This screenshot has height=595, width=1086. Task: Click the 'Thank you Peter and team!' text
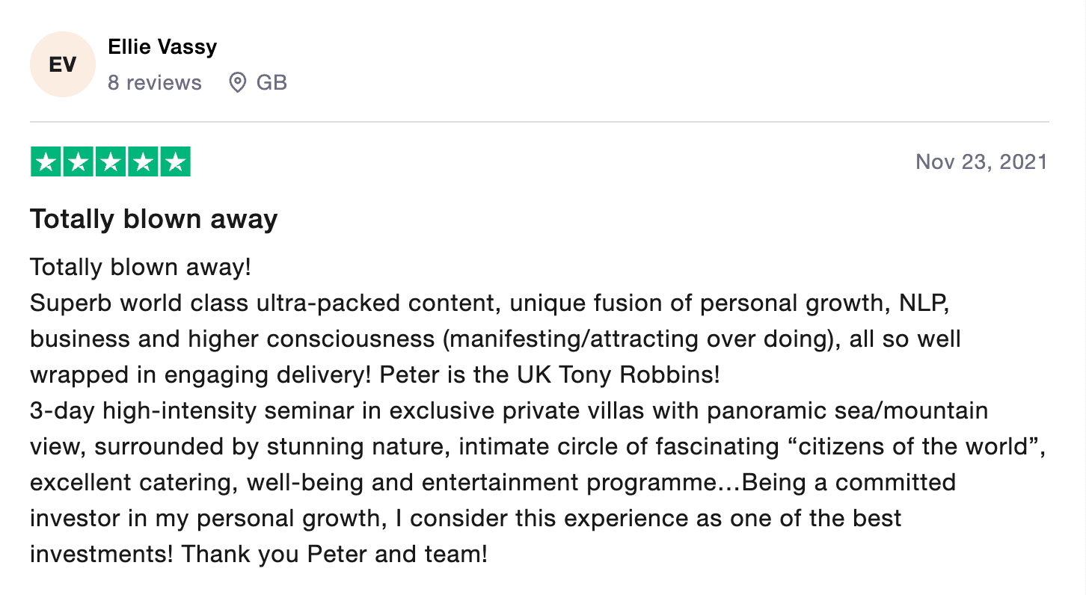pyautogui.click(x=334, y=554)
